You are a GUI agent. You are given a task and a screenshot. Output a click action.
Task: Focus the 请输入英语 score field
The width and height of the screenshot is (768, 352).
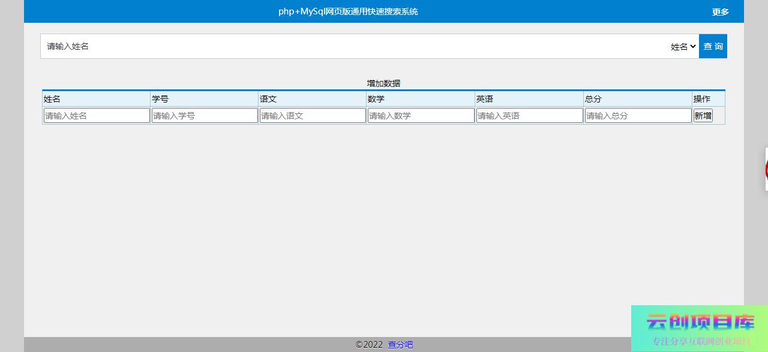tap(529, 116)
